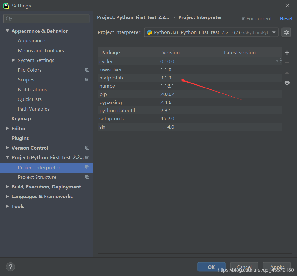Click the PyCharm logo in title bar
297x276 pixels.
click(x=6, y=6)
